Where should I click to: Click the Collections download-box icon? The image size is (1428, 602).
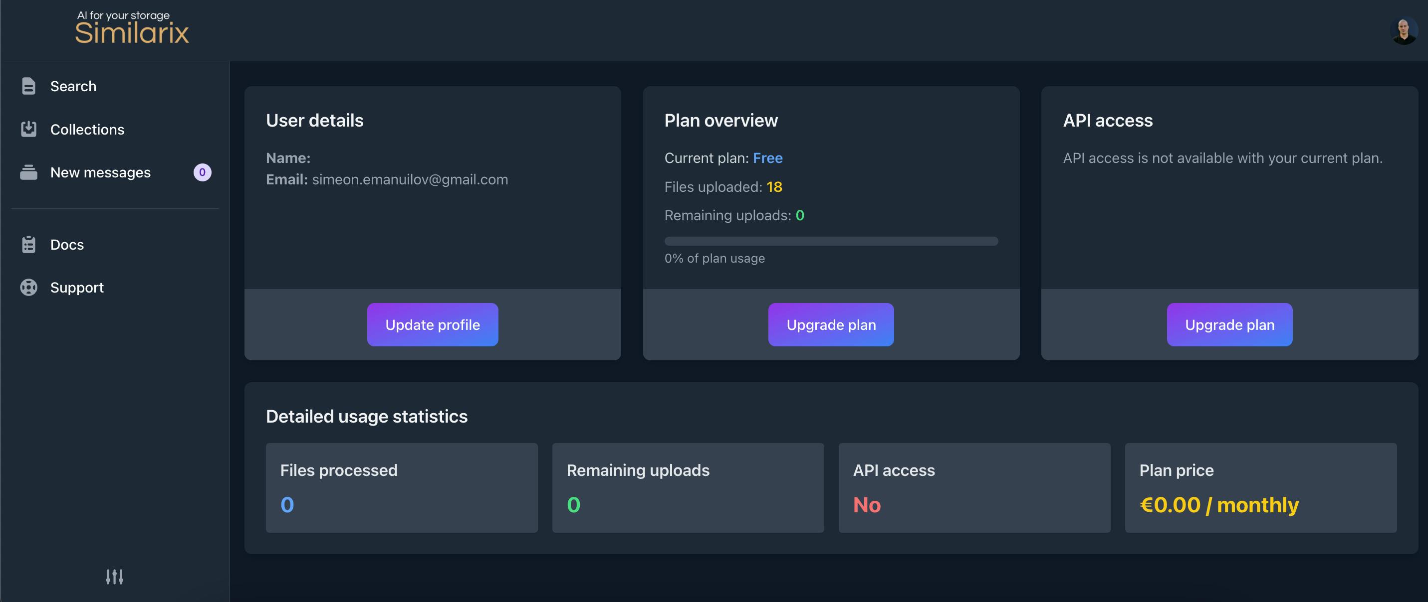(x=28, y=129)
